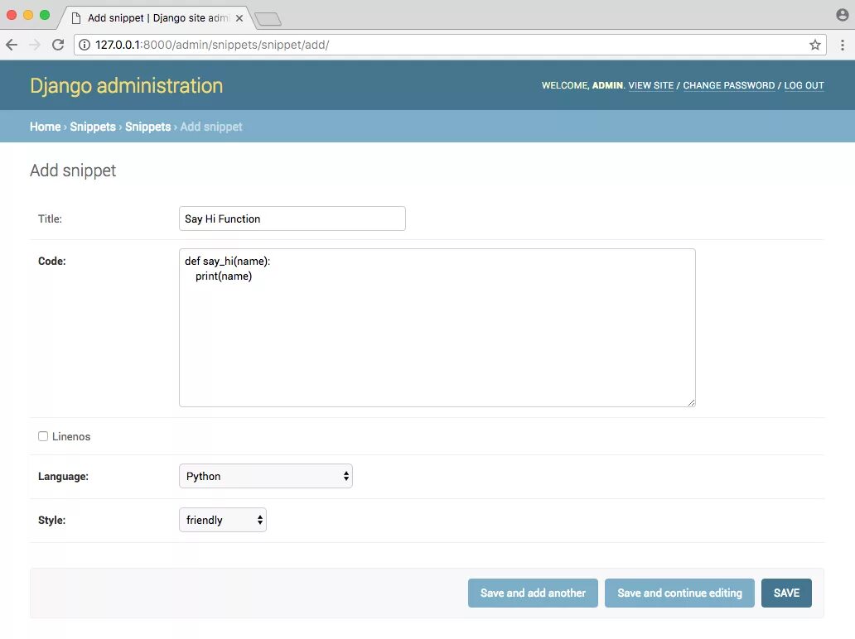
Task: Click the Code: field label
Action: tap(52, 261)
